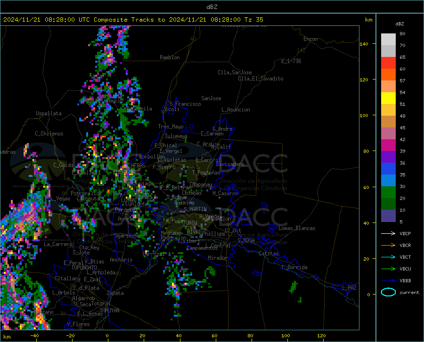
Task: Click the 'Lomas_Blancas' map label
Action: click(x=297, y=228)
